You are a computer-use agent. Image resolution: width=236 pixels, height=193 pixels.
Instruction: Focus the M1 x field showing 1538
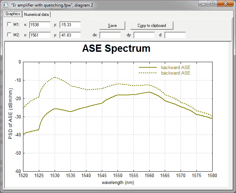click(40, 25)
